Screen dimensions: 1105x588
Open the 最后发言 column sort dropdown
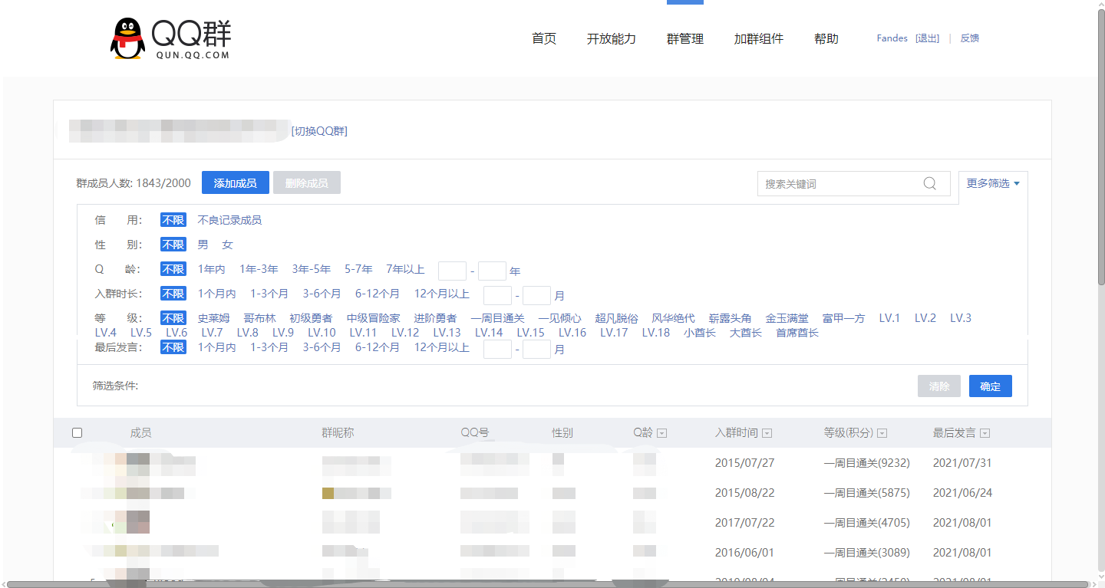click(985, 432)
